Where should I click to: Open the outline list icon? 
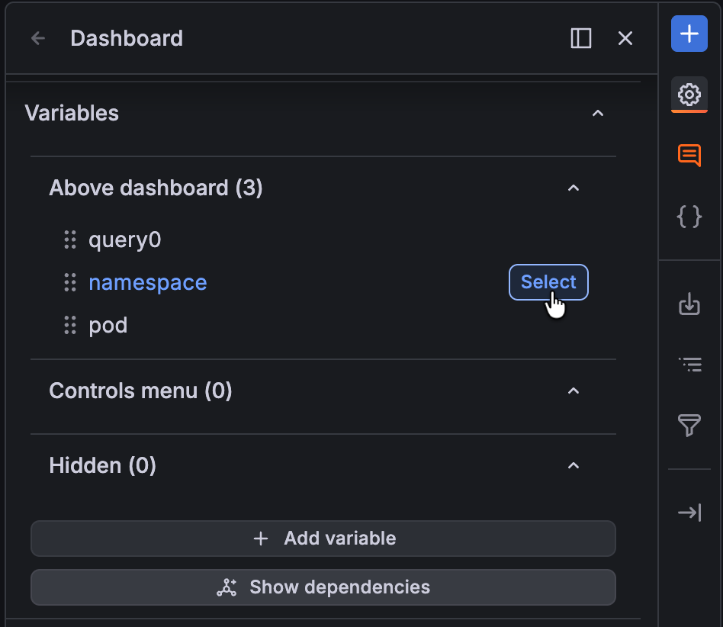(x=689, y=365)
